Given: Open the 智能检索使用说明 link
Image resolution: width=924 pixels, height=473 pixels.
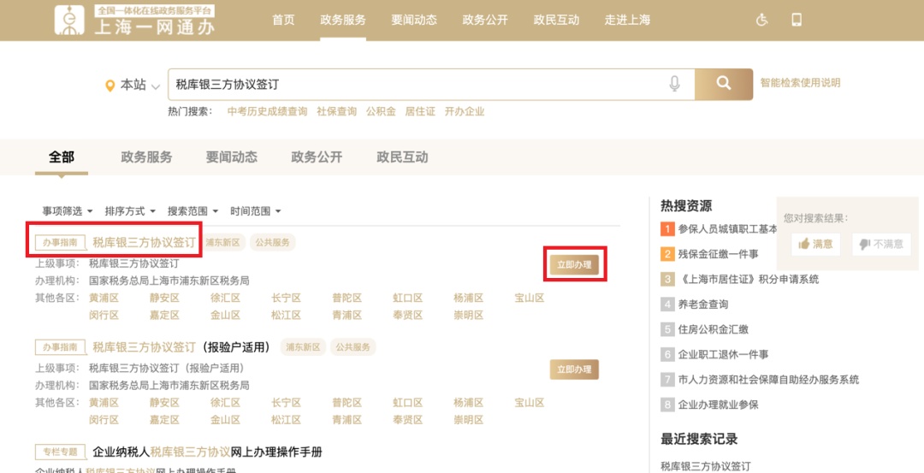Looking at the screenshot, I should point(800,83).
